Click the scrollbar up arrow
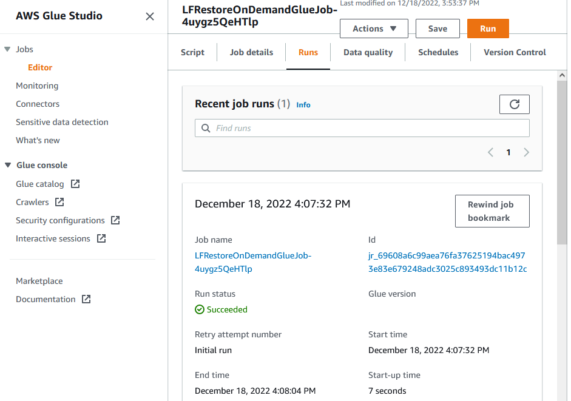The height and width of the screenshot is (401, 571). (562, 75)
